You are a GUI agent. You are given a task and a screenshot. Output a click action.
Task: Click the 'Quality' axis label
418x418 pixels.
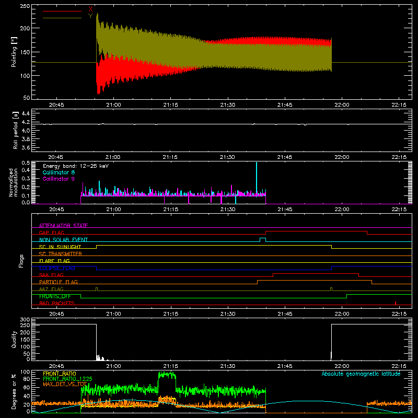pyautogui.click(x=14, y=339)
